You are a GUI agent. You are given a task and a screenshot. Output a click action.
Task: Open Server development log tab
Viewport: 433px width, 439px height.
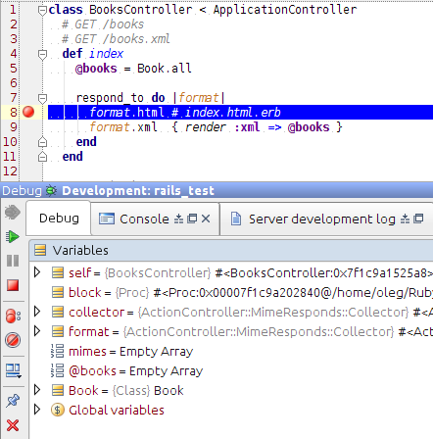(321, 219)
